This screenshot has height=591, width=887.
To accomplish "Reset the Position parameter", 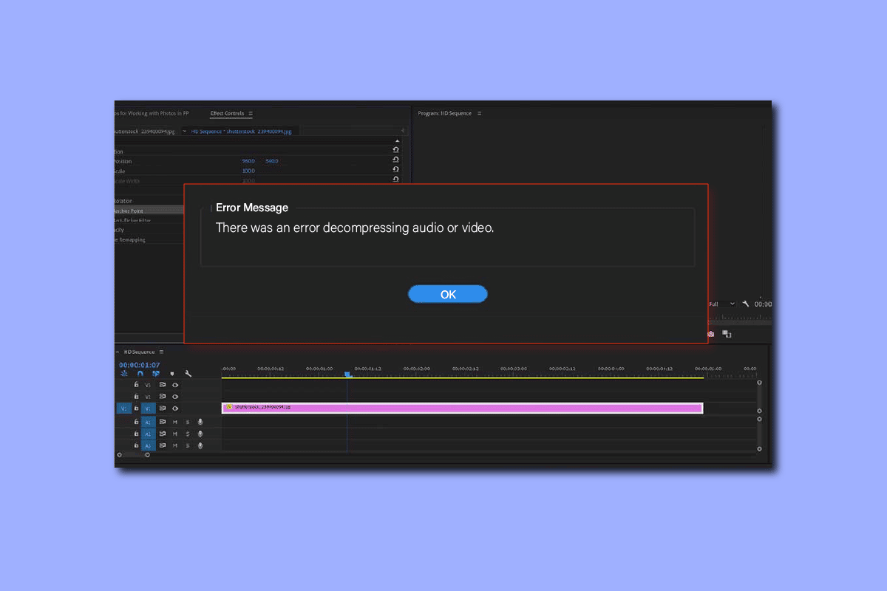I will click(396, 160).
